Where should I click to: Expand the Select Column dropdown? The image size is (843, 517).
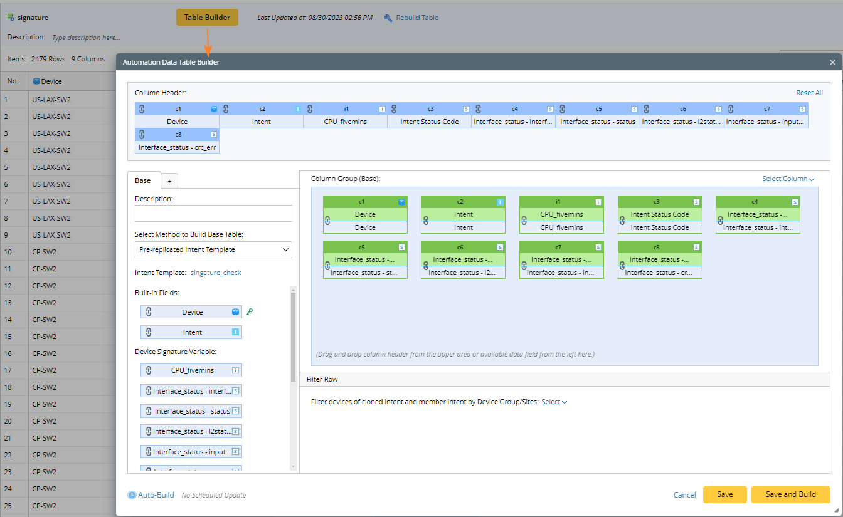tap(788, 179)
